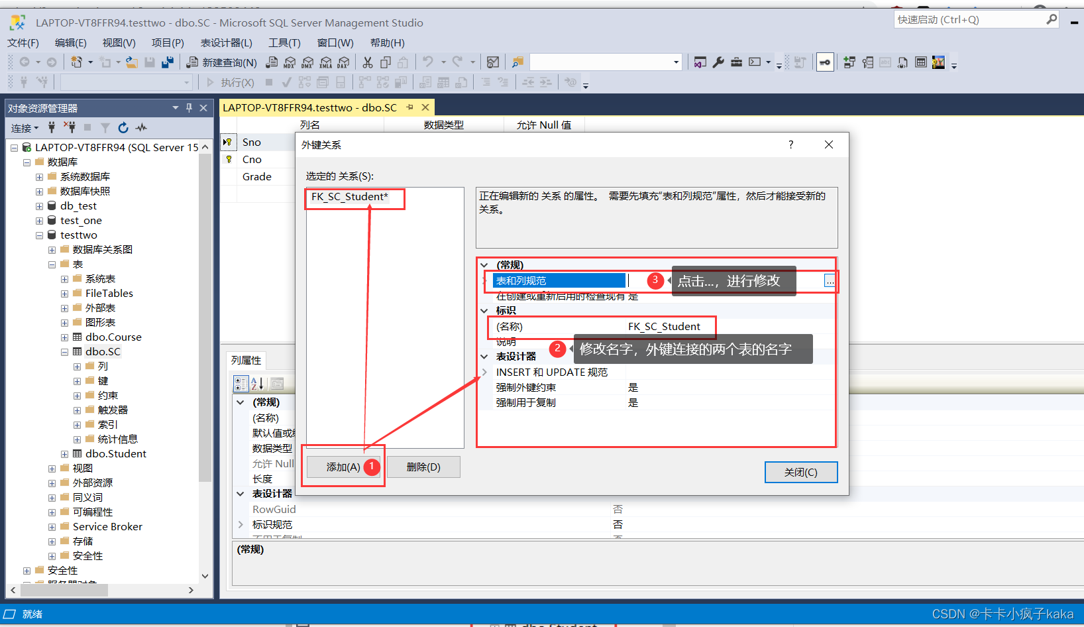Click the Manage XML Indexes icon
Screen dimensions: 1084x627
pyautogui.click(x=902, y=62)
